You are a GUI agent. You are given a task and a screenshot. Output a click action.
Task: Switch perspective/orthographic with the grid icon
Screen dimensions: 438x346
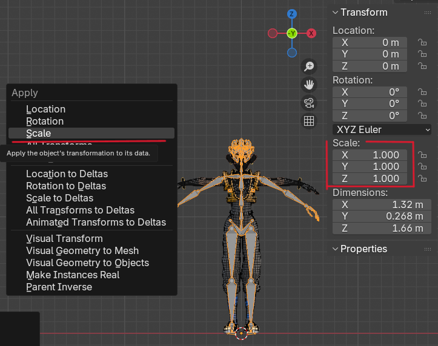pos(309,120)
